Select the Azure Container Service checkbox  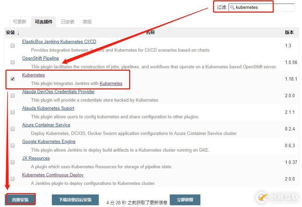click(13, 129)
